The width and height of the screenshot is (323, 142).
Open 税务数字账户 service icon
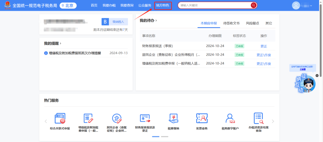[x=230, y=118]
